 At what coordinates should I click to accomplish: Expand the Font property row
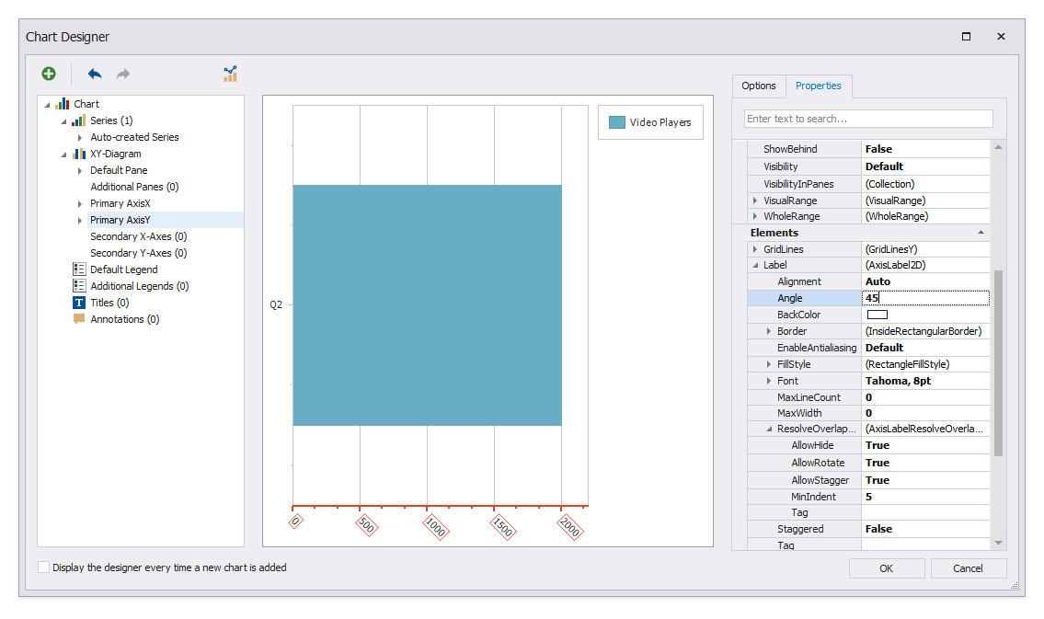(769, 381)
